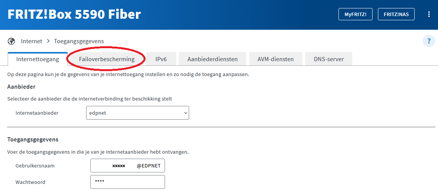Click the breadcrumb chevron after Internet
This screenshot has width=438, height=190.
[48, 41]
